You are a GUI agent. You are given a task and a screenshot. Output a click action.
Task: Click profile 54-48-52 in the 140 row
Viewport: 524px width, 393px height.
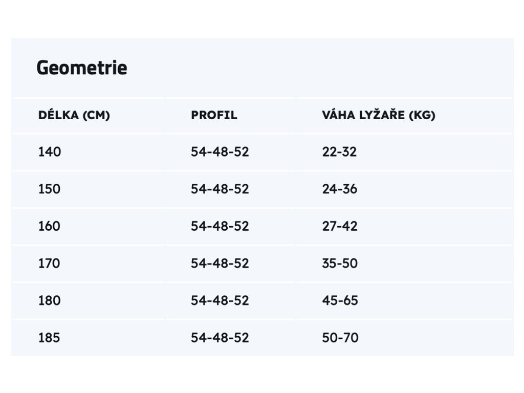[220, 152]
